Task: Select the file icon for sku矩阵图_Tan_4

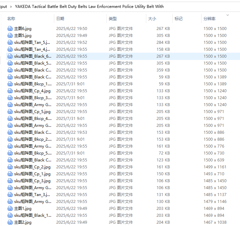Action: (x=10, y=49)
